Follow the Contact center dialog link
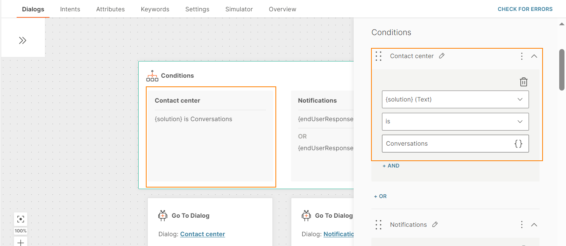The height and width of the screenshot is (246, 566). (203, 234)
